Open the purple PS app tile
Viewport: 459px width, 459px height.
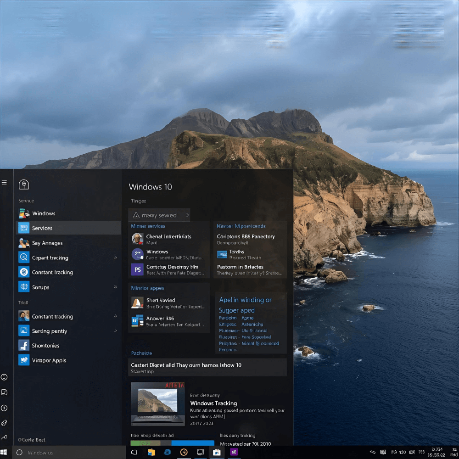(137, 269)
